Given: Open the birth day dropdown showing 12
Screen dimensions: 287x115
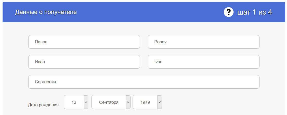Looking at the screenshot, I should tap(76, 102).
